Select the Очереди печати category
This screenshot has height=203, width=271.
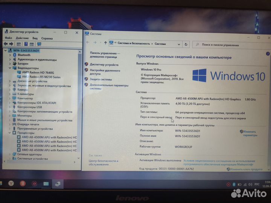[x=28, y=124]
